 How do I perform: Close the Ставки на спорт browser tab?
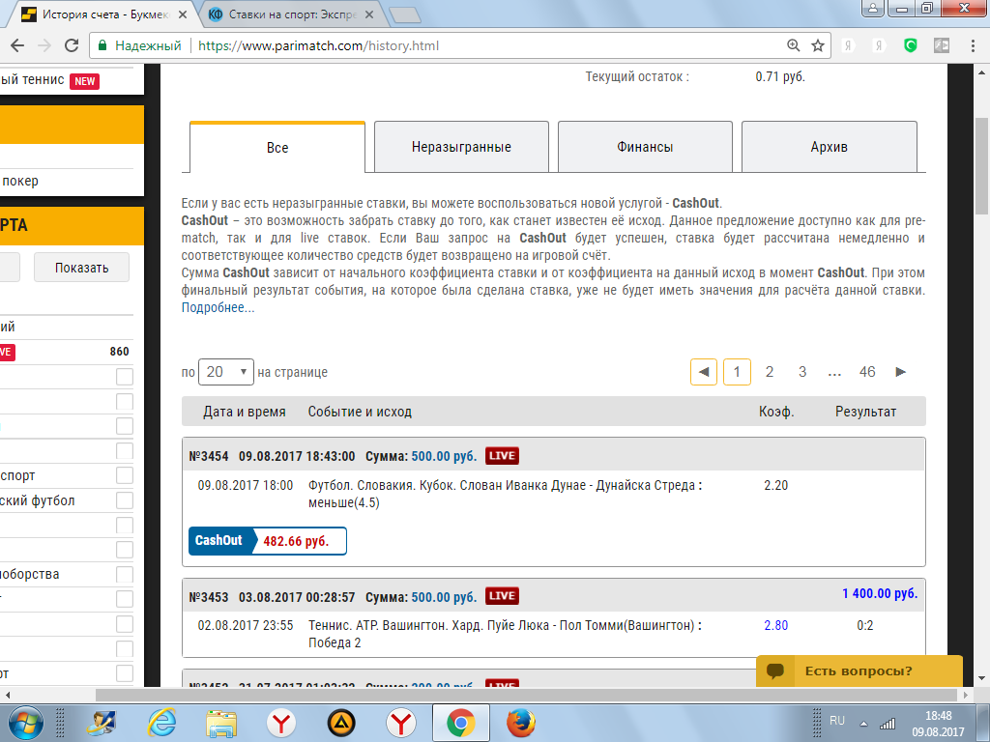pyautogui.click(x=369, y=14)
